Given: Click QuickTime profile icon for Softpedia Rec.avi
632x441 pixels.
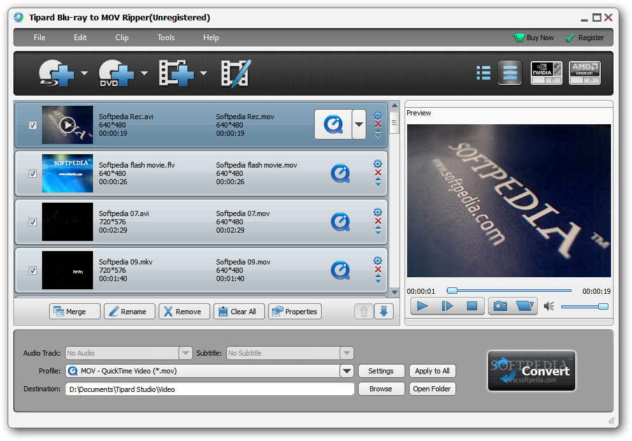Looking at the screenshot, I should [333, 124].
